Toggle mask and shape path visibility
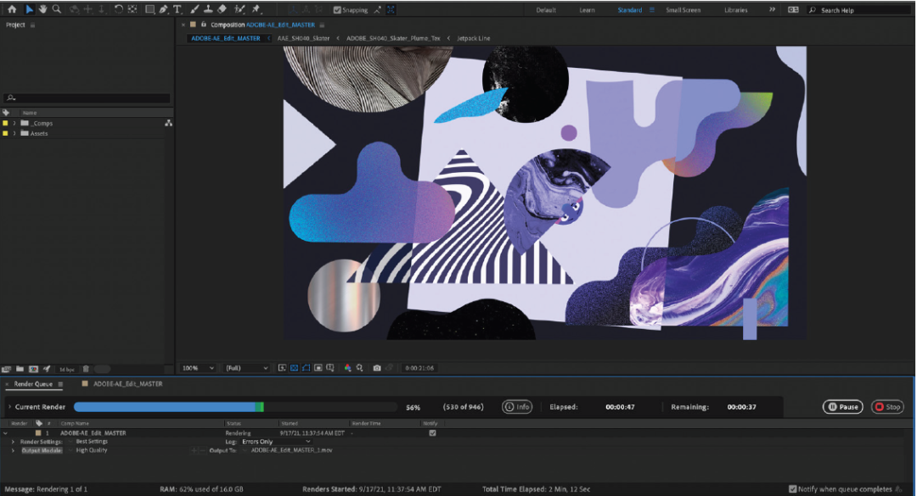Viewport: 917px width, 496px height. (x=306, y=368)
